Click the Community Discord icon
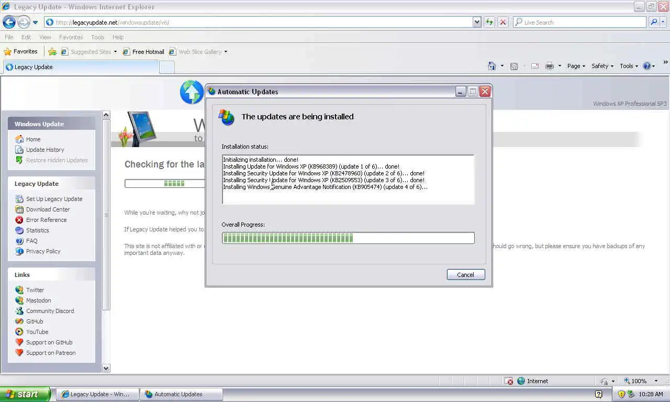 tap(19, 311)
